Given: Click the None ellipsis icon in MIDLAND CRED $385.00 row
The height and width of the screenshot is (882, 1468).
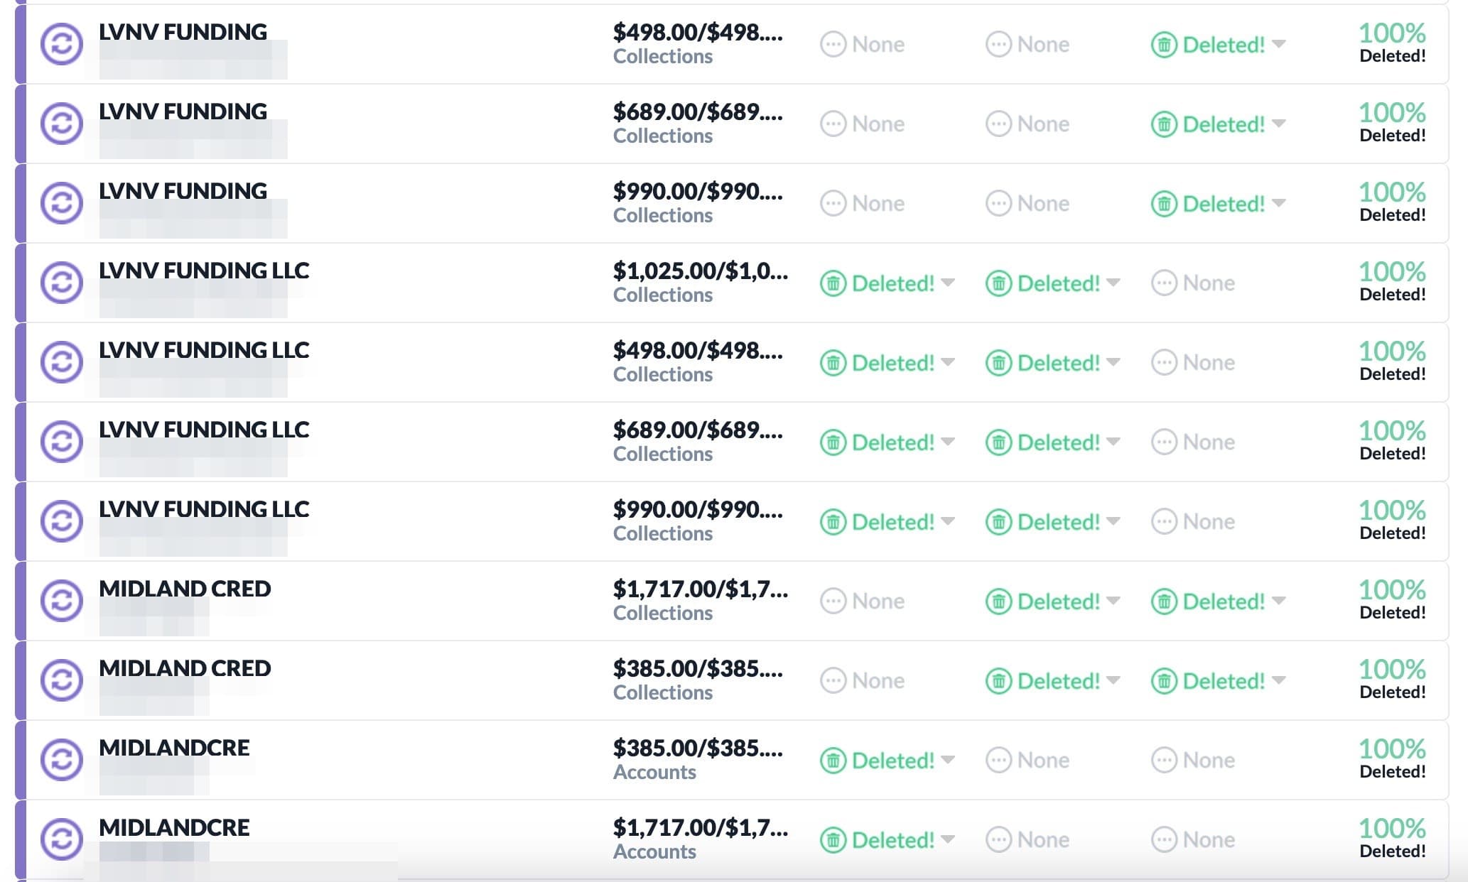Looking at the screenshot, I should click(833, 681).
